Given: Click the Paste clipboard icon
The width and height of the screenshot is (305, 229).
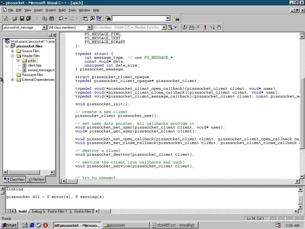Looking at the screenshot, I should click(52, 18).
